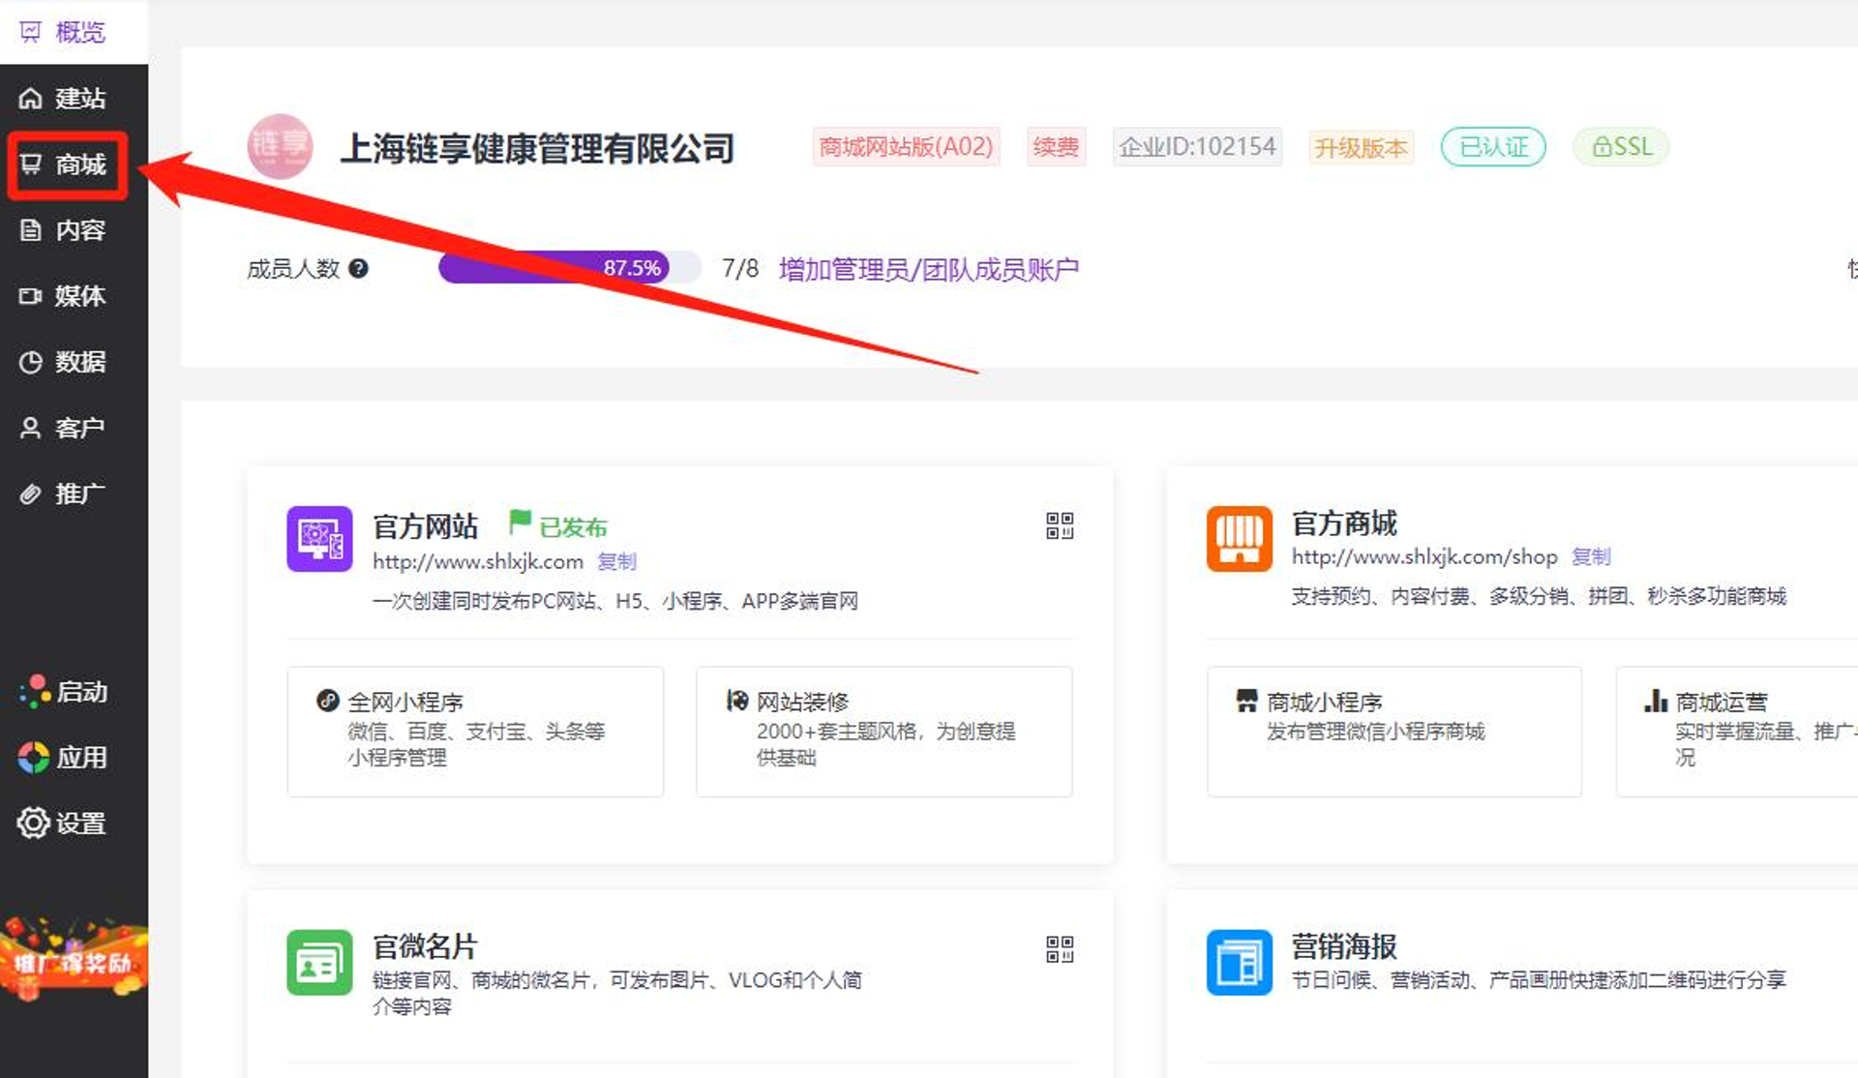Open the 营销海报 title

(1344, 945)
